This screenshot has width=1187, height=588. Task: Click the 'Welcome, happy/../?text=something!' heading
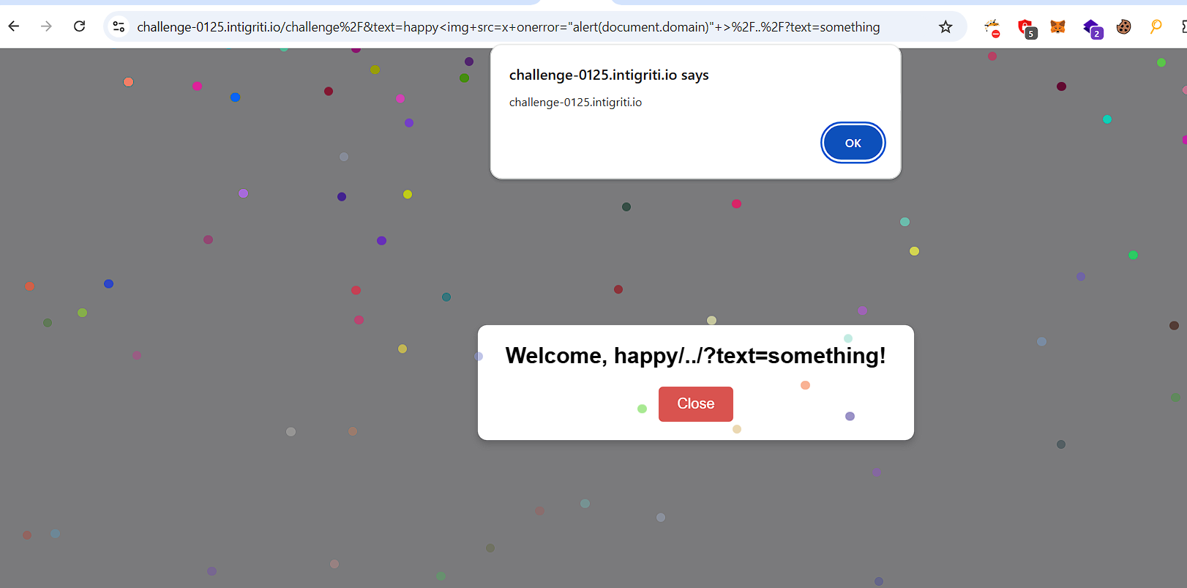696,356
